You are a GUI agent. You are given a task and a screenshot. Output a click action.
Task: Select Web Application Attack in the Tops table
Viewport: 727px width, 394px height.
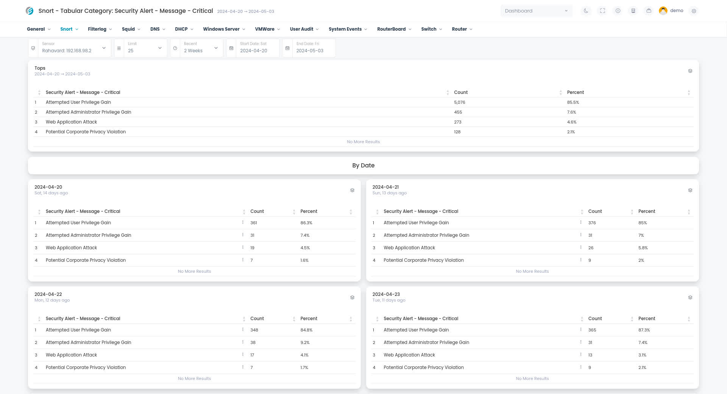pyautogui.click(x=71, y=122)
